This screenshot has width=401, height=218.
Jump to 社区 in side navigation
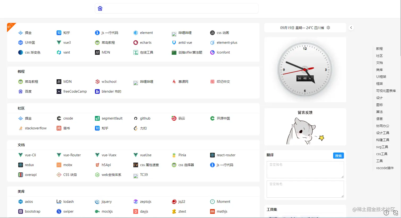(379, 56)
